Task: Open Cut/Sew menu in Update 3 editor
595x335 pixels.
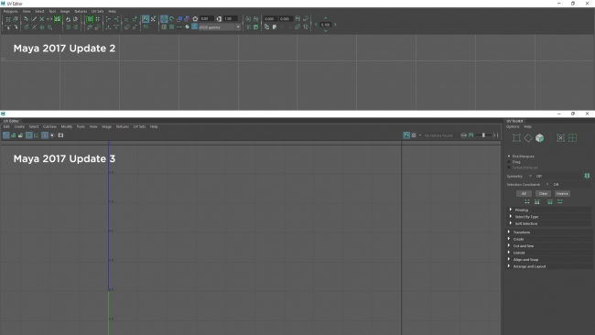Action: point(49,126)
